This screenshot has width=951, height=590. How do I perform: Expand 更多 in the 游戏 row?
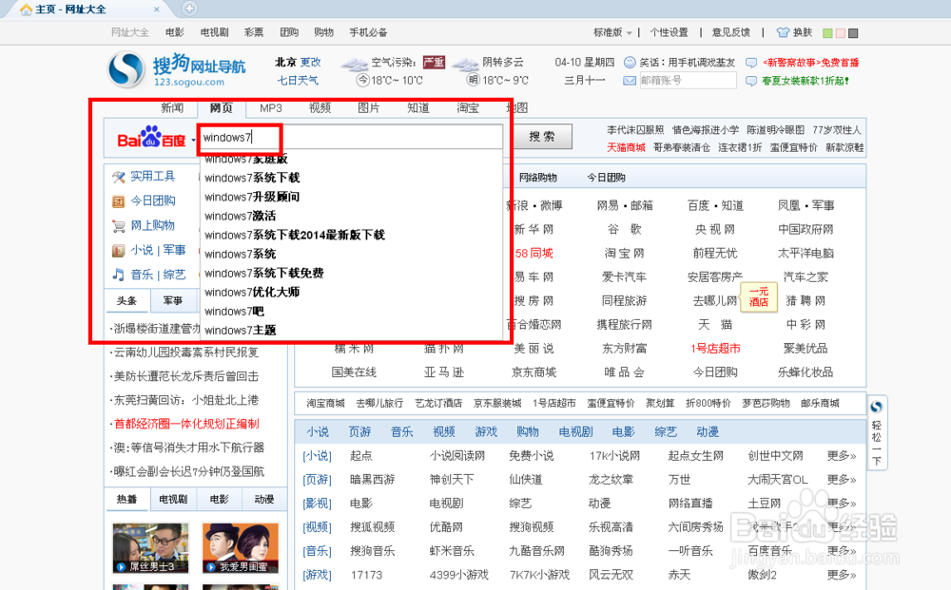[842, 575]
